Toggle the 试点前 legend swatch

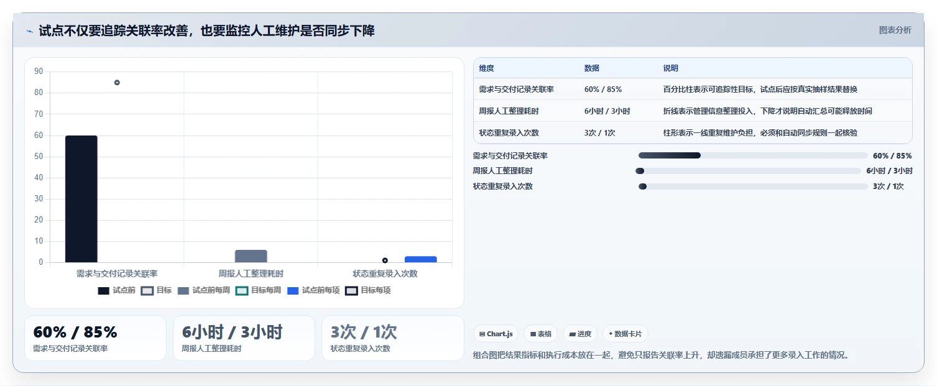click(104, 290)
